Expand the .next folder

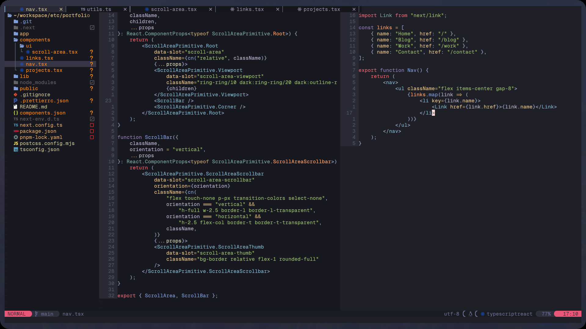pyautogui.click(x=24, y=28)
